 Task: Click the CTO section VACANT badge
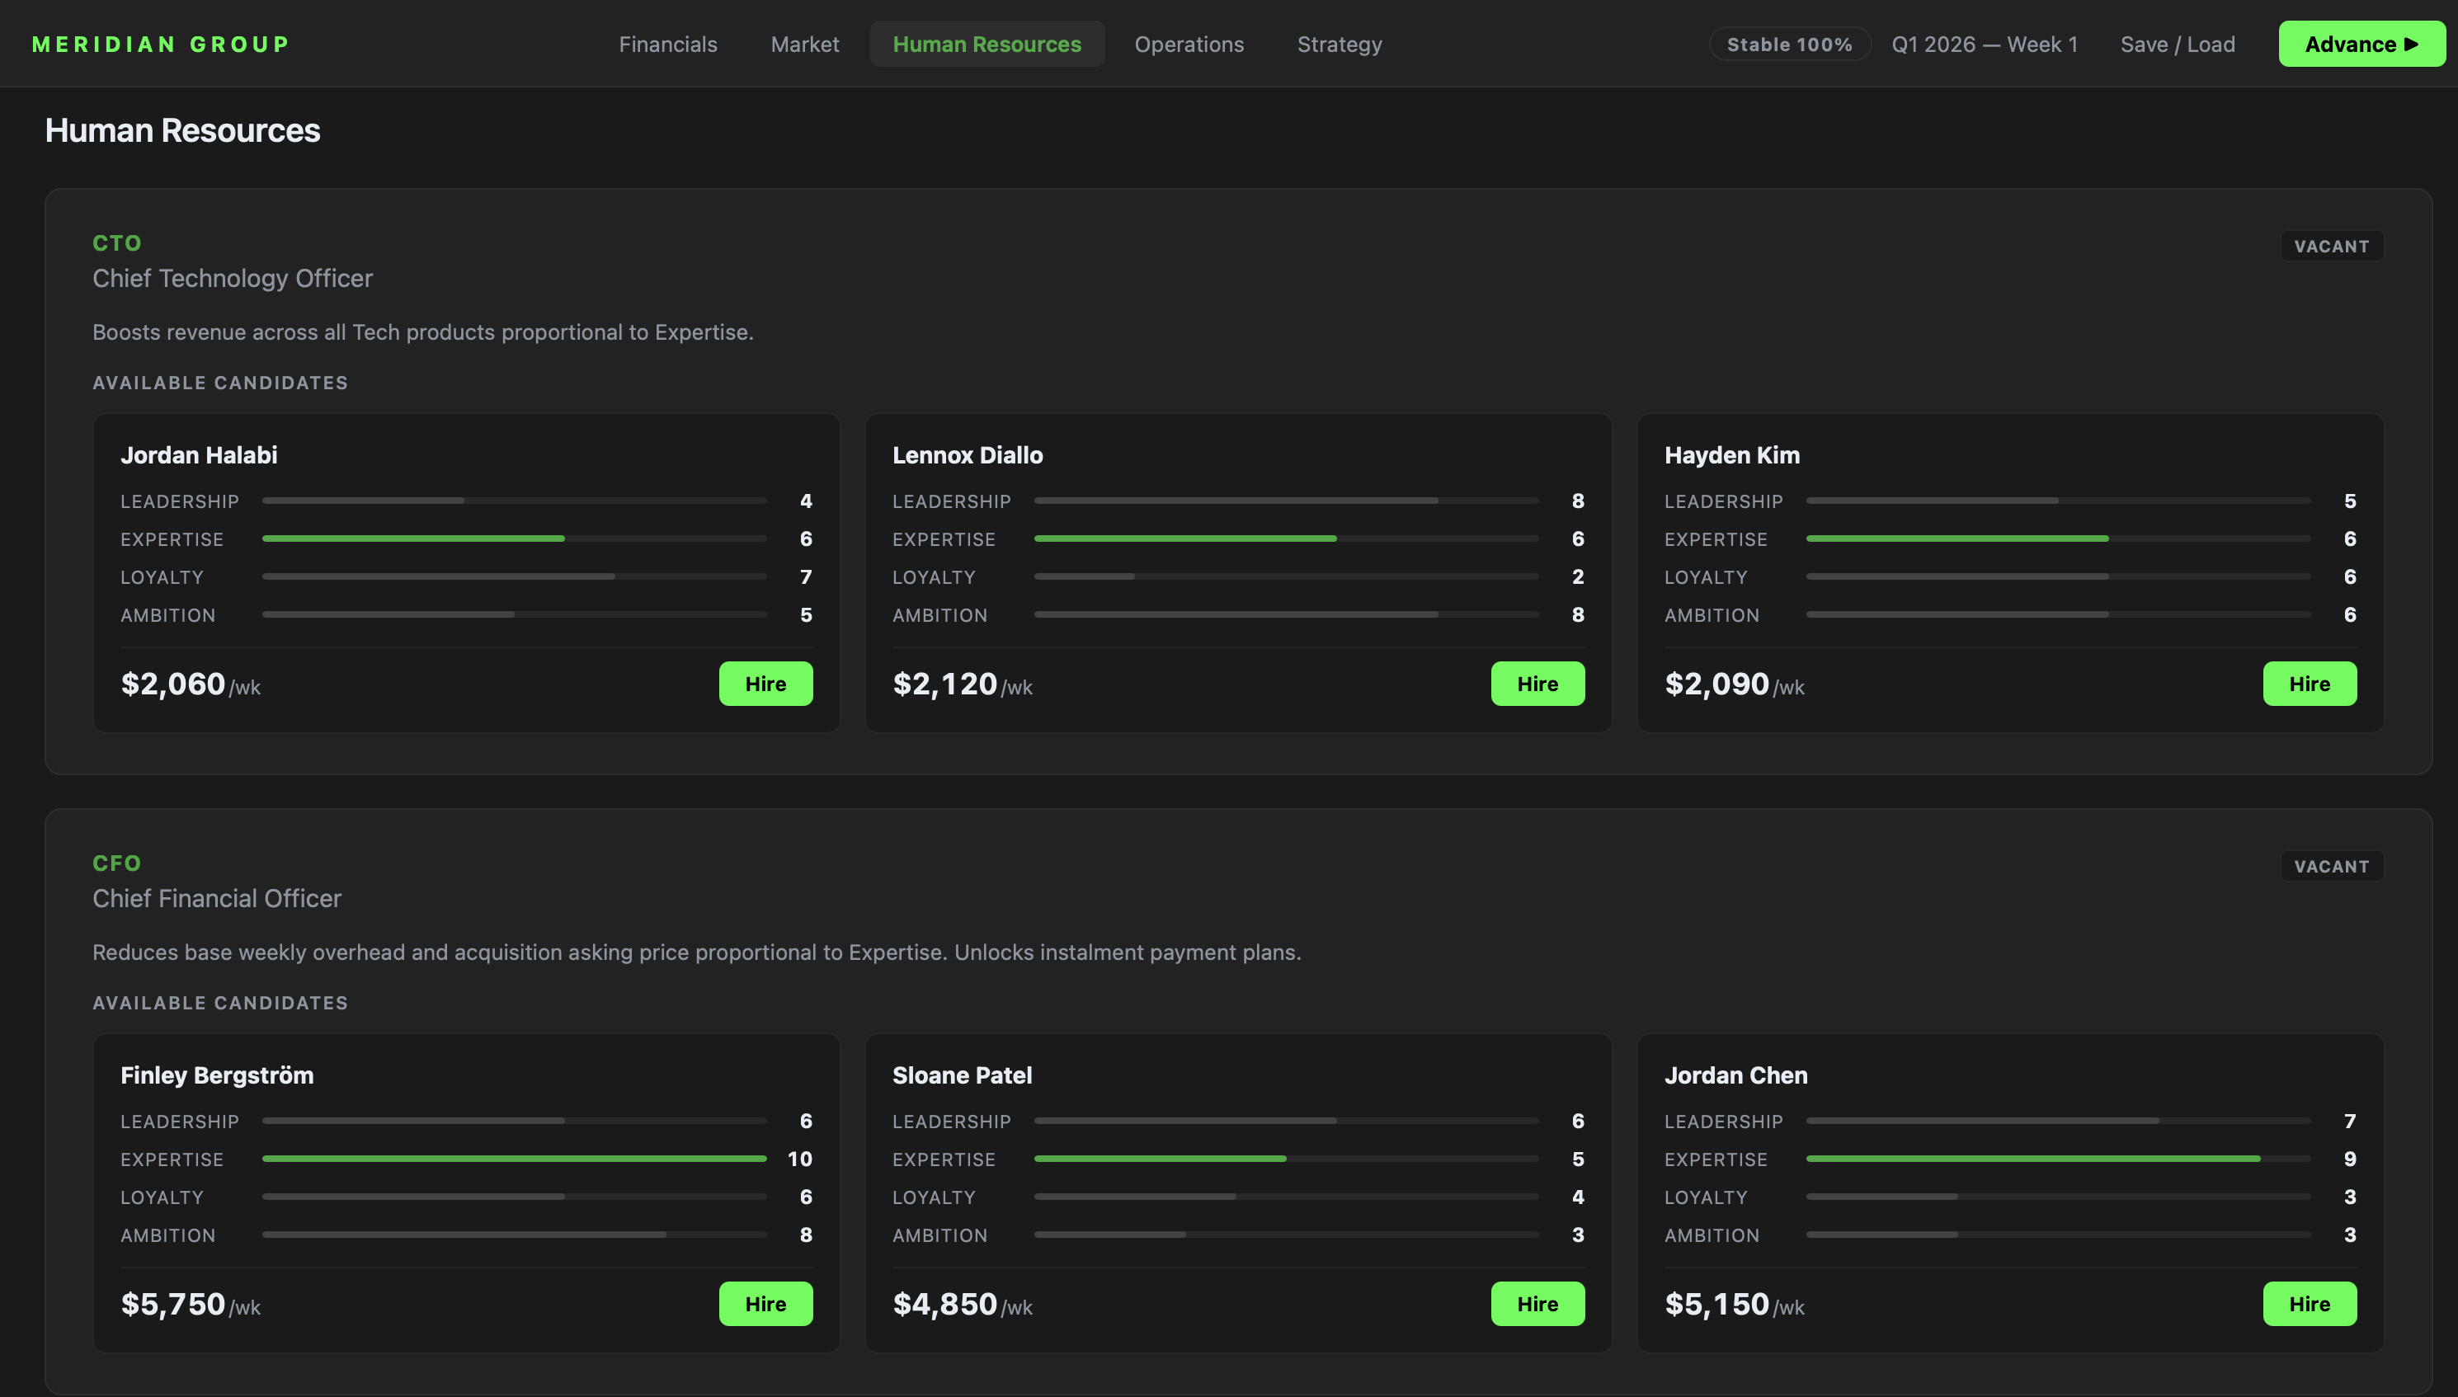coord(2331,246)
